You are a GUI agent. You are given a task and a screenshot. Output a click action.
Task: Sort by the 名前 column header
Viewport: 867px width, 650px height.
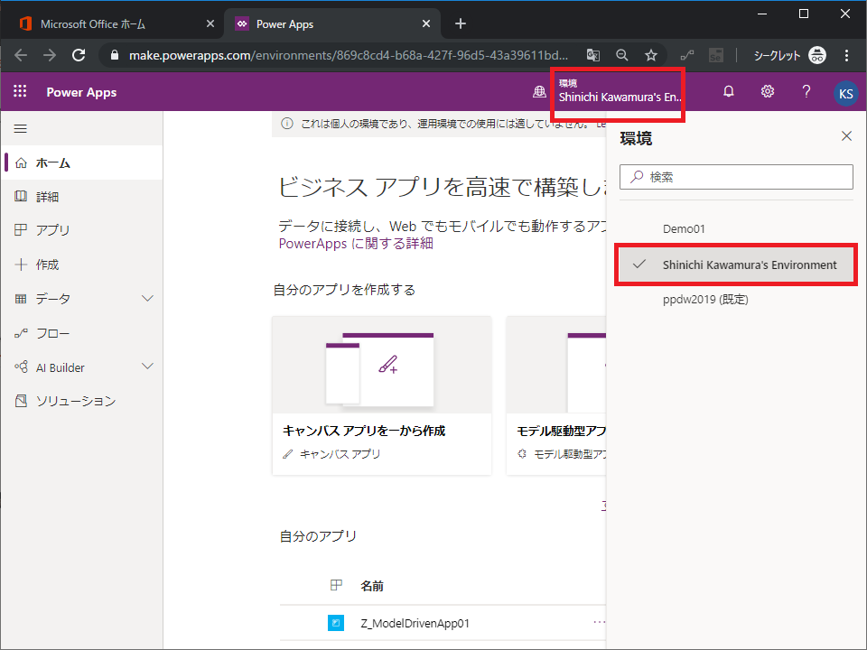click(x=372, y=586)
